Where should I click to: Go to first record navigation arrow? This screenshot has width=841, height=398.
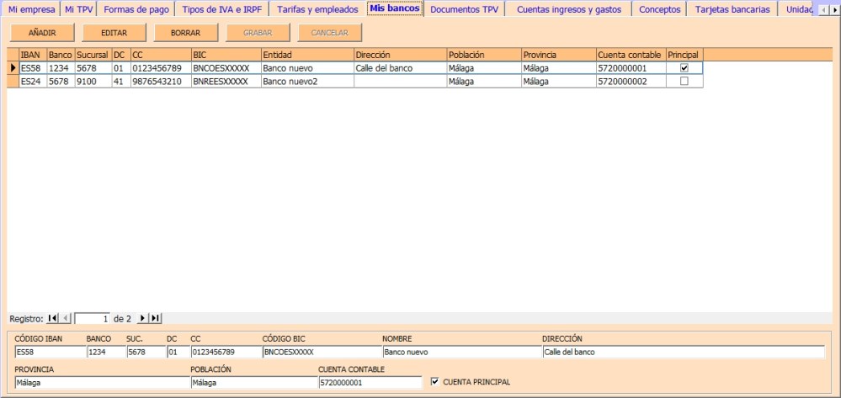coord(52,318)
